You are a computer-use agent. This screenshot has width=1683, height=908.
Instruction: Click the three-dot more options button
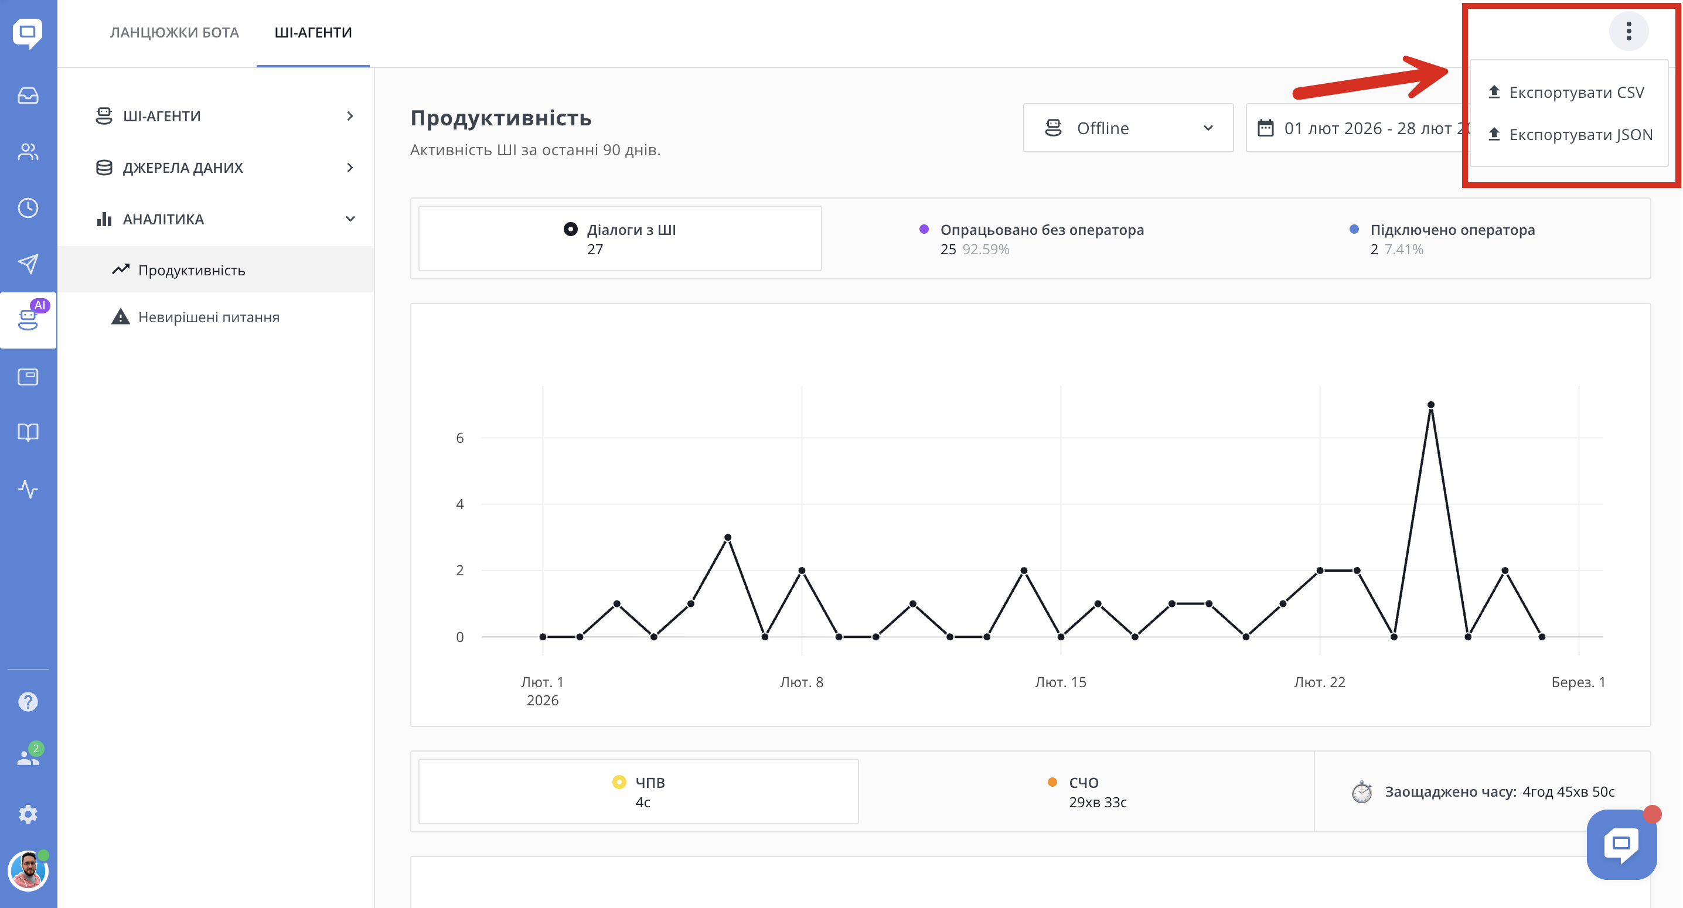tap(1628, 30)
